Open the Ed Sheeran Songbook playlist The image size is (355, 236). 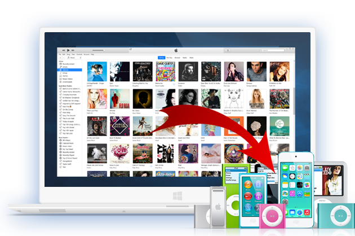coord(70,98)
